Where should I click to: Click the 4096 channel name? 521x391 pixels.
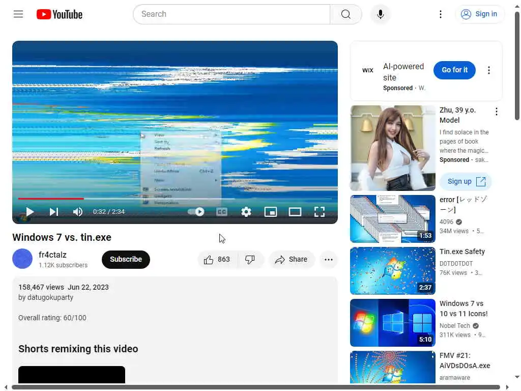[446, 222]
